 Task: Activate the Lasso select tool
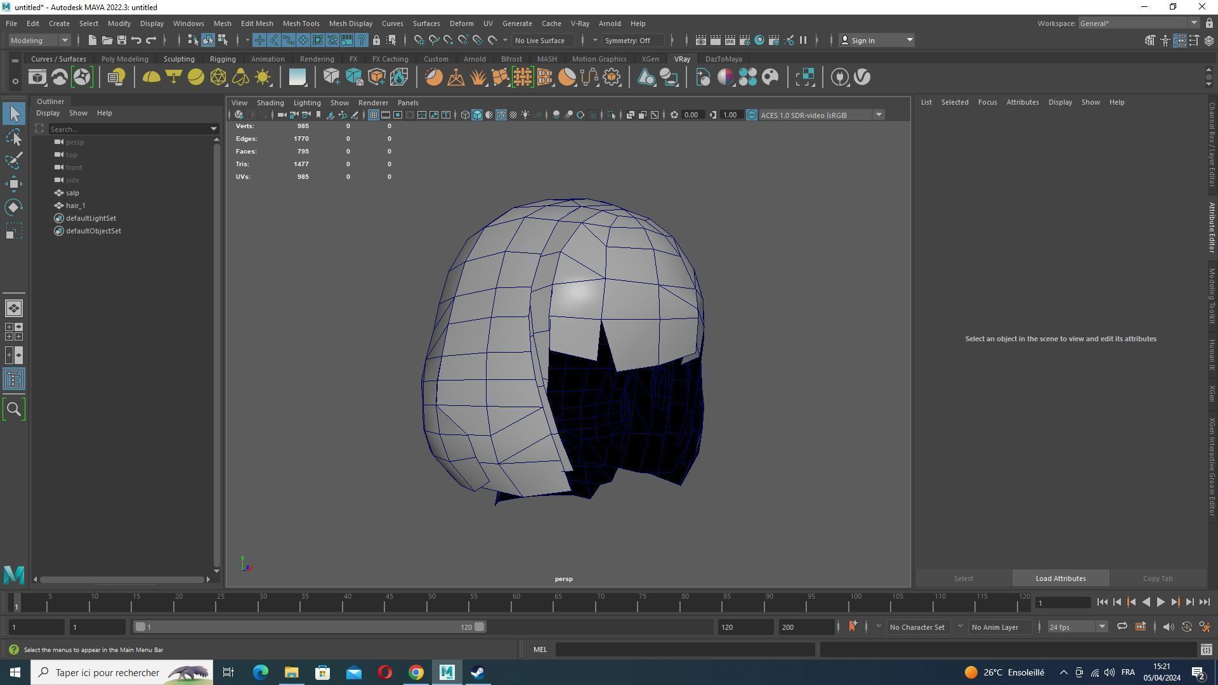14,137
